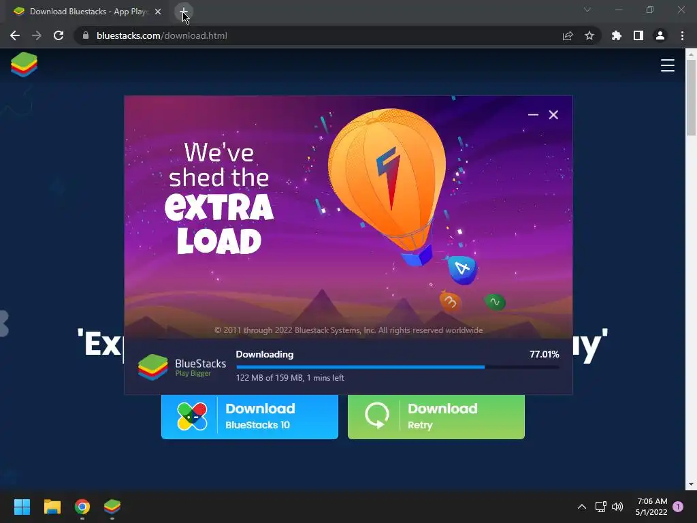
Task: Click the scrollbar down arrow
Action: pos(691,484)
